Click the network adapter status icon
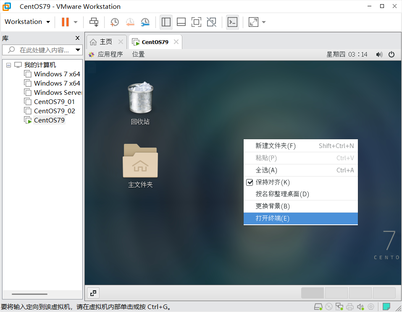Image resolution: width=402 pixels, height=312 pixels. click(x=339, y=307)
